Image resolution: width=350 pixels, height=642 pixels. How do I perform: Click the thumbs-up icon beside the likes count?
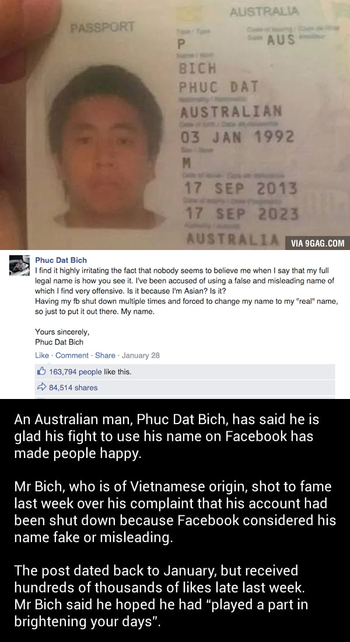[x=41, y=372]
